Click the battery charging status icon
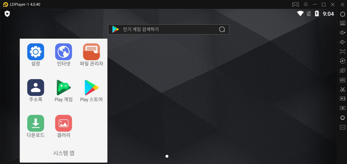 coord(317,14)
